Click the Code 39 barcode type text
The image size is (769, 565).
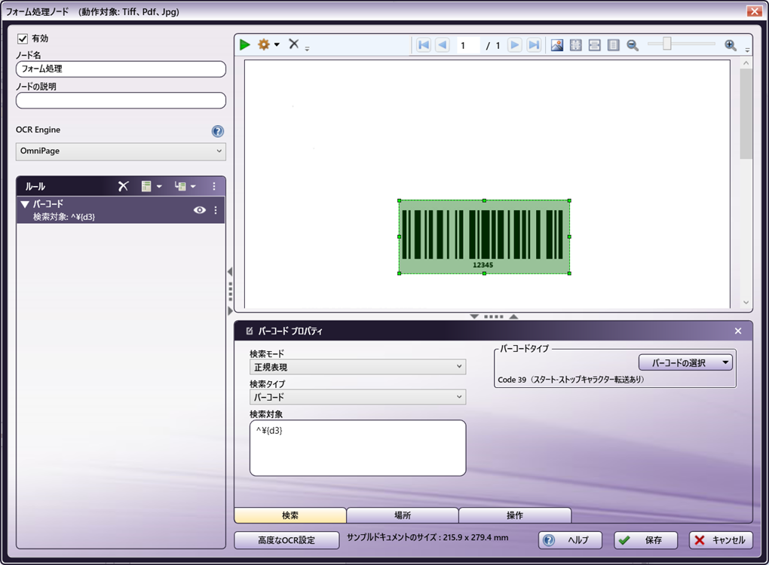tap(571, 380)
